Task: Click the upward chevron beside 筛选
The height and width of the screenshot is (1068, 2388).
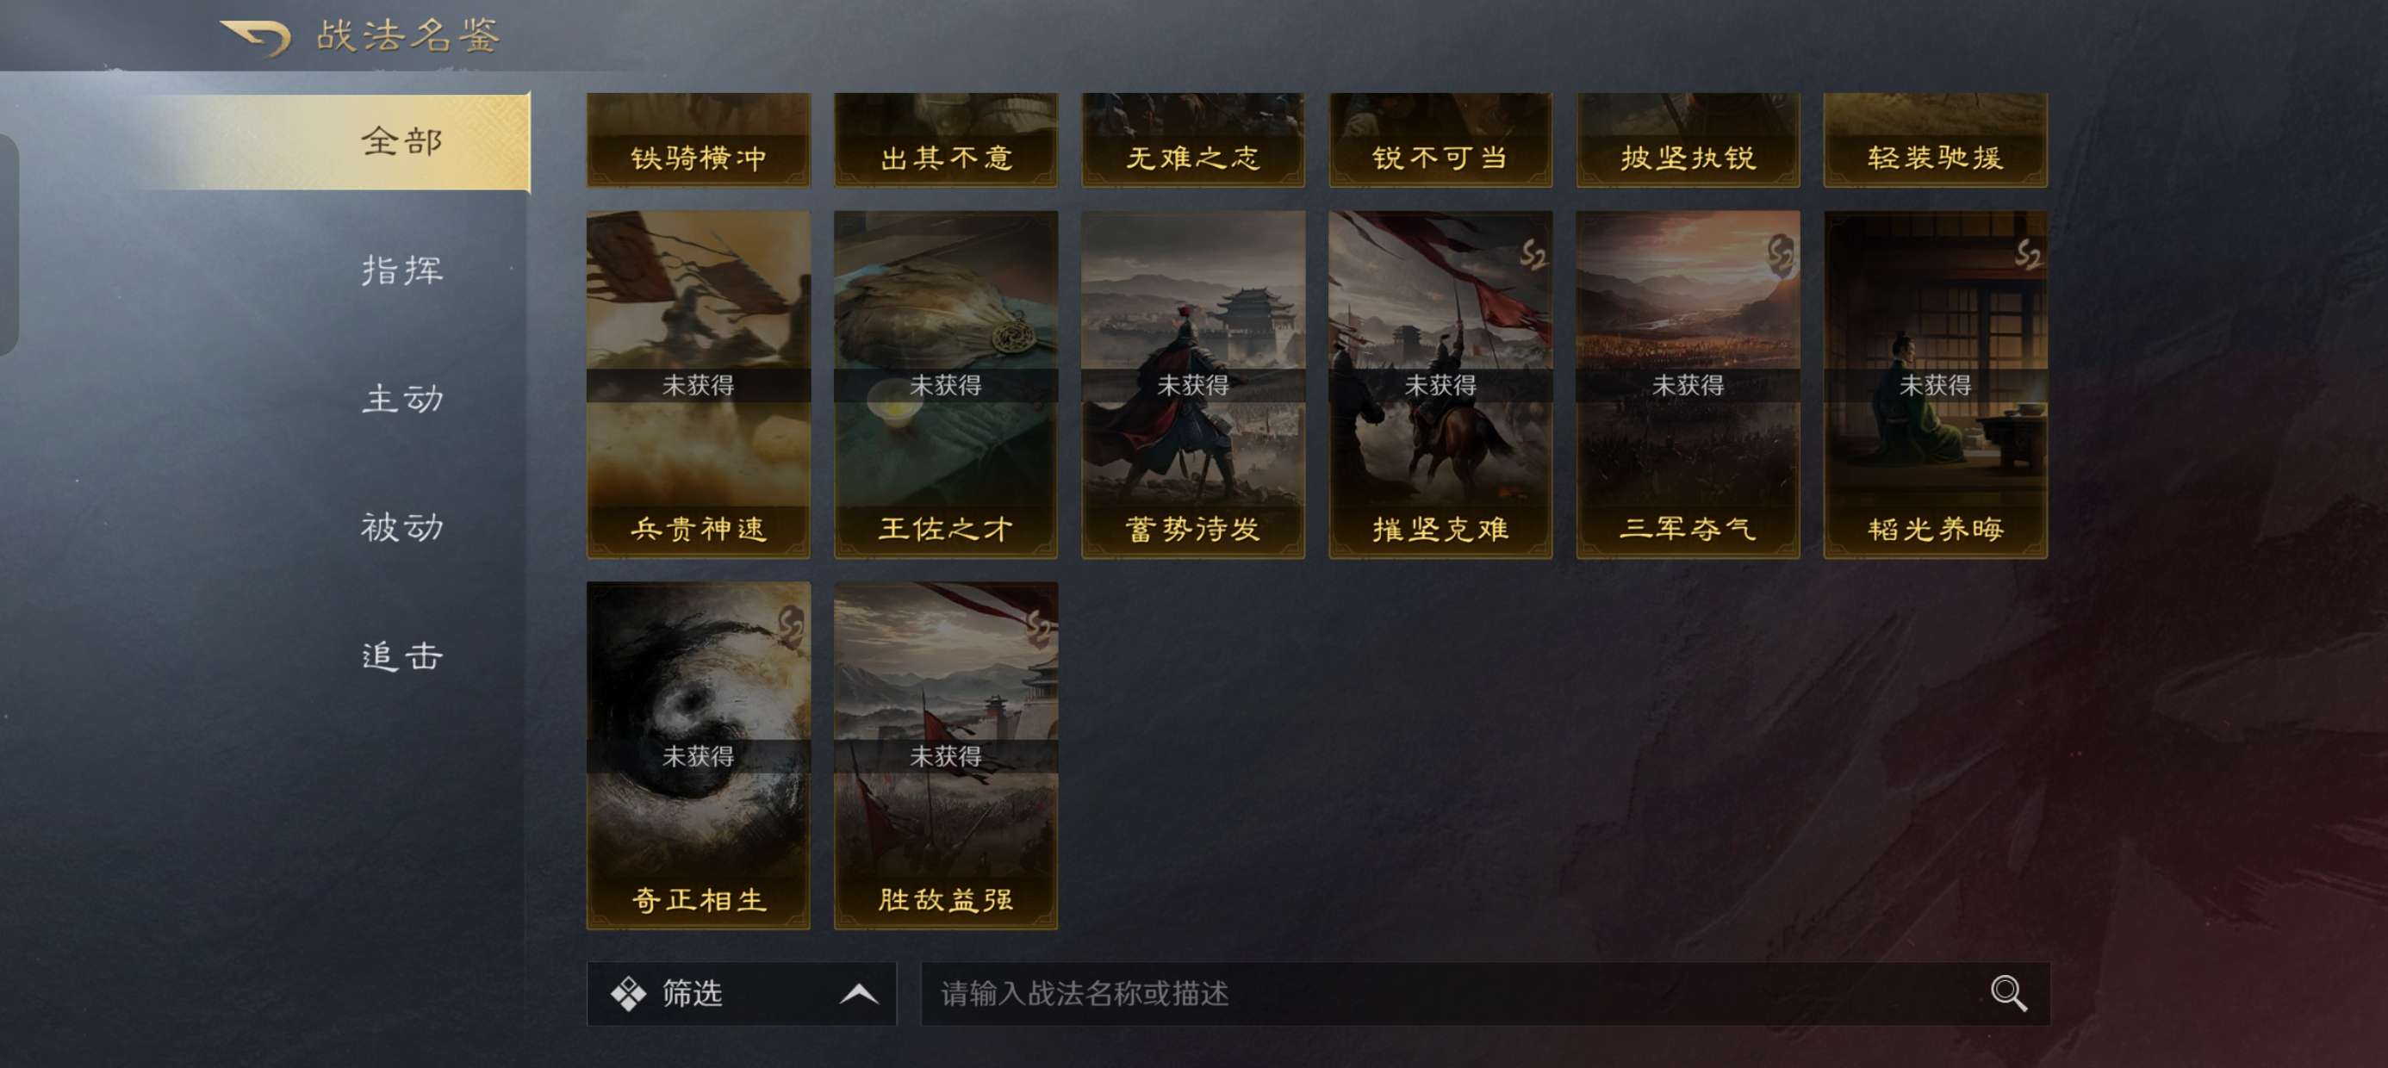Action: tap(858, 994)
